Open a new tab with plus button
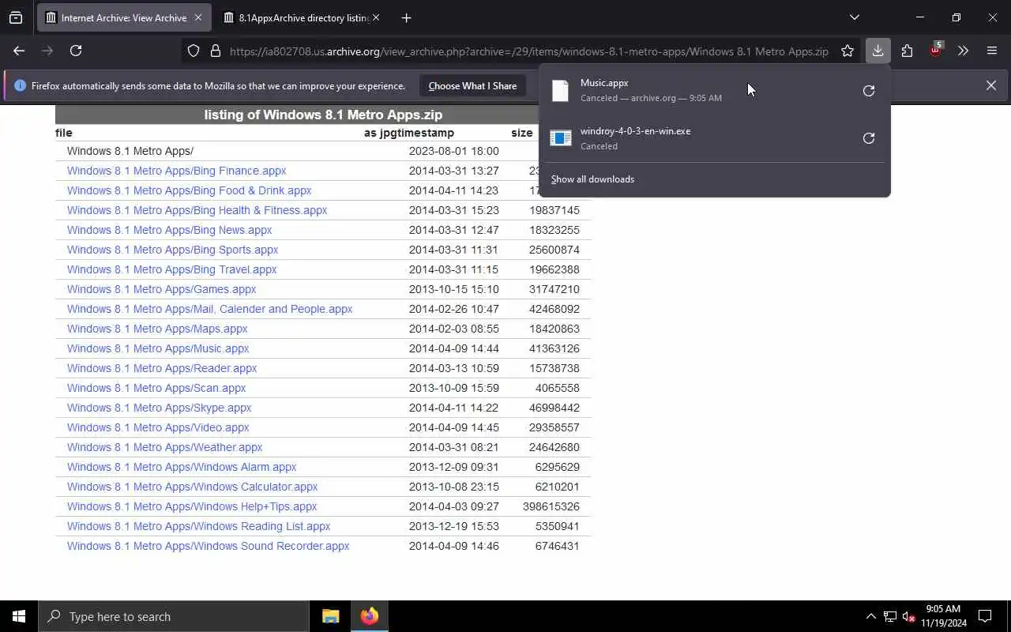This screenshot has width=1011, height=632. [x=406, y=17]
